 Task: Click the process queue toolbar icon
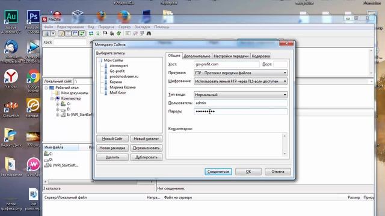[98, 34]
